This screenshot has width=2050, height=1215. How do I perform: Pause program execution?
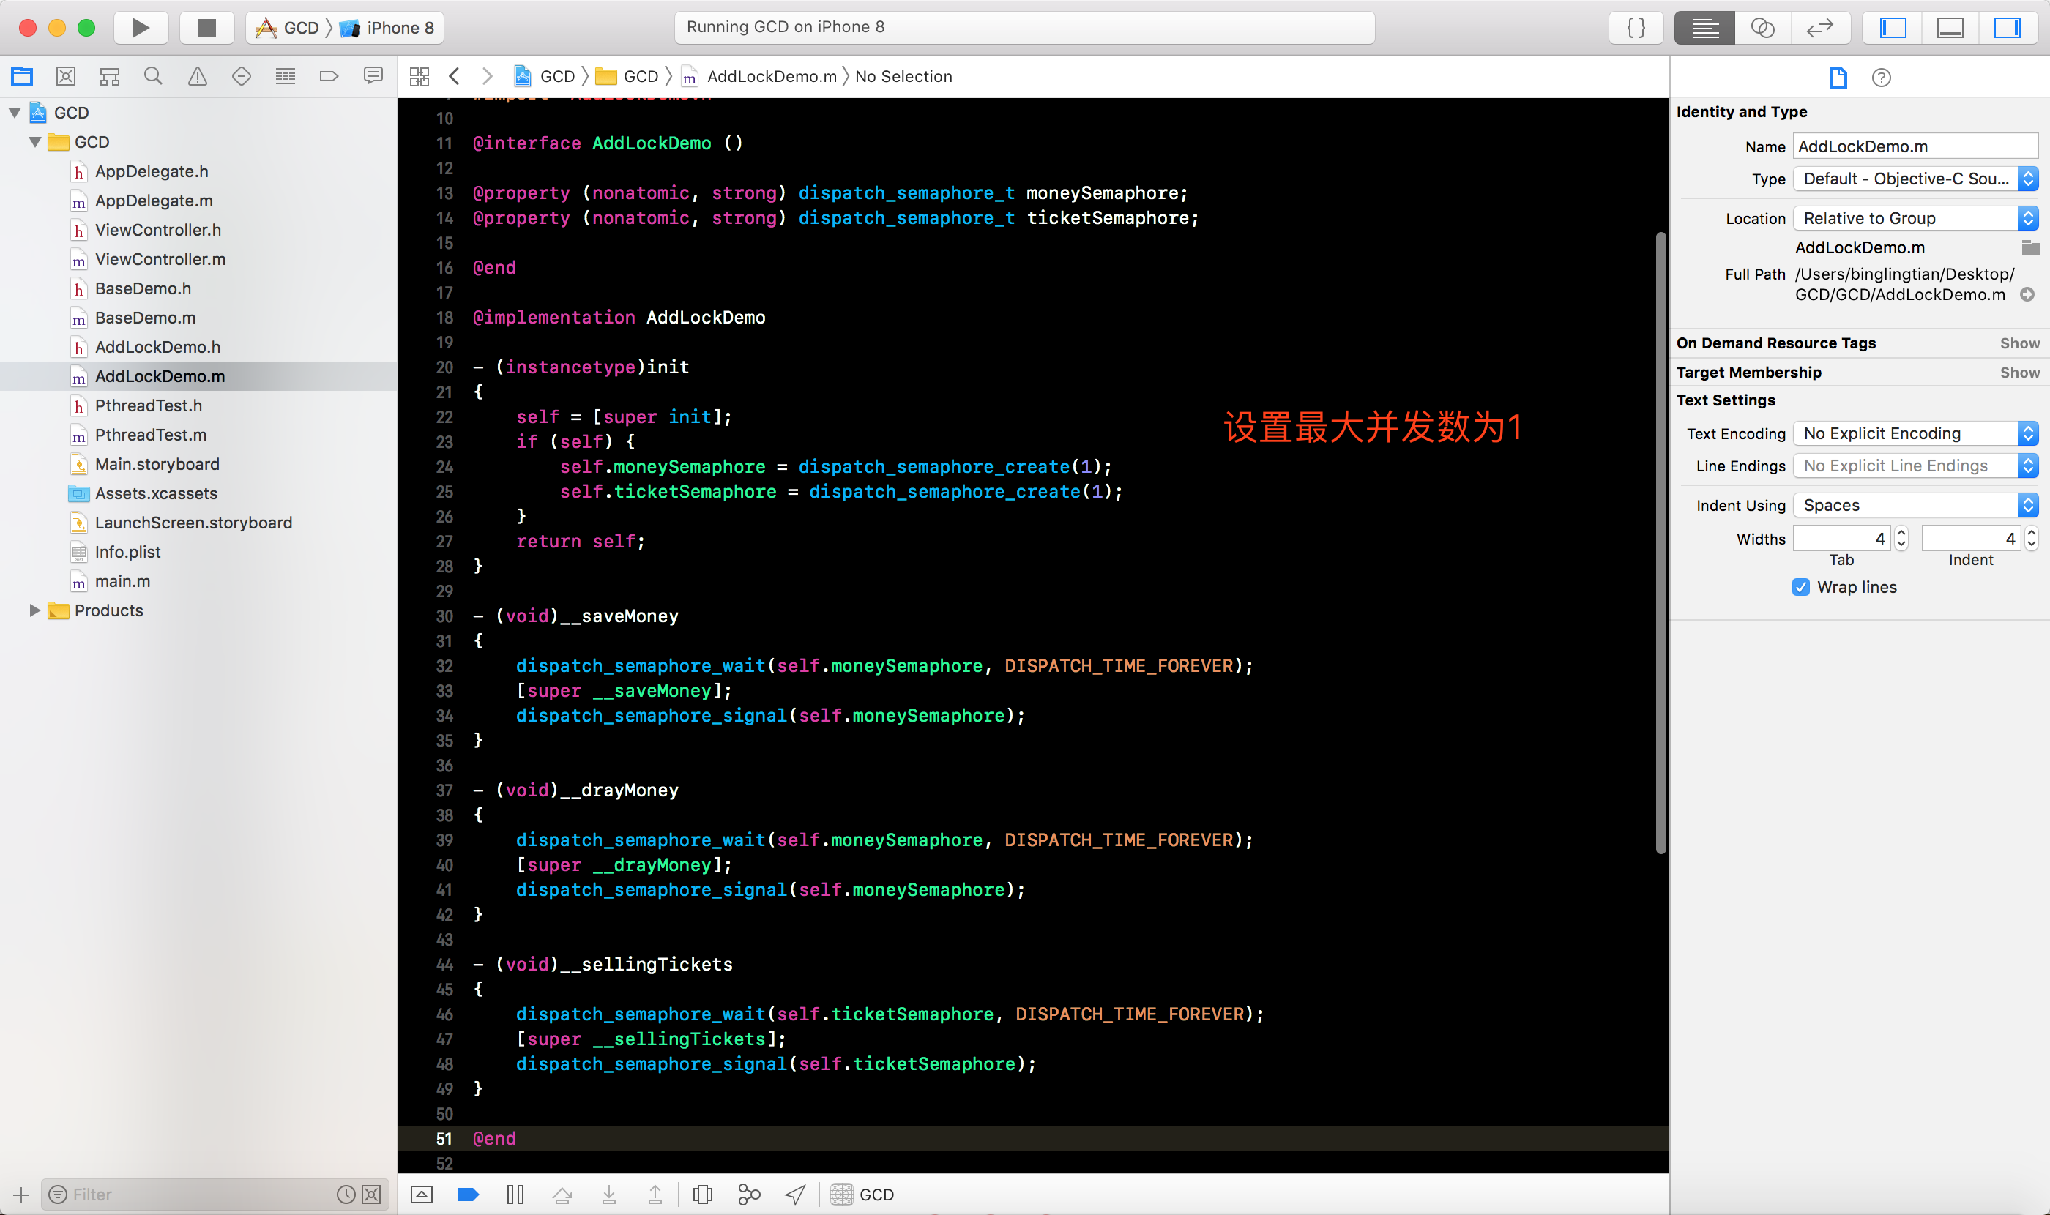515,1195
